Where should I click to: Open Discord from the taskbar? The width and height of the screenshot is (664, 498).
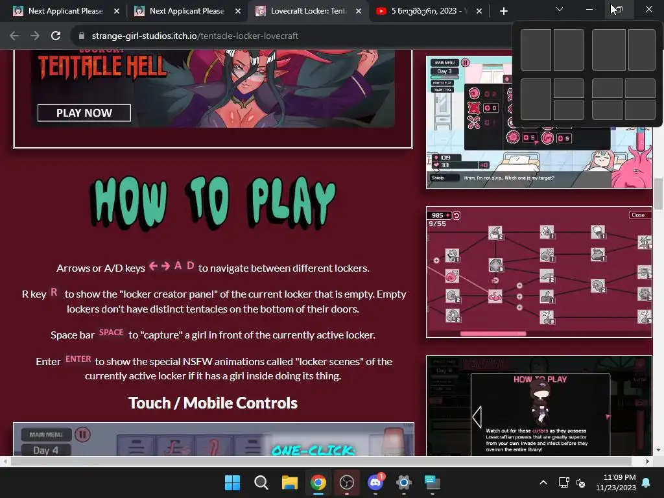point(375,482)
